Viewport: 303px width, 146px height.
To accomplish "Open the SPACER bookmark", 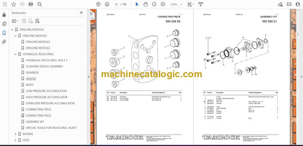I will pyautogui.click(x=31, y=79).
